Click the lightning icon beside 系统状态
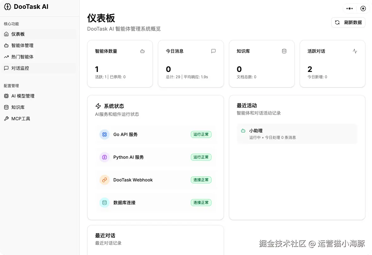The image size is (372, 255). click(98, 106)
